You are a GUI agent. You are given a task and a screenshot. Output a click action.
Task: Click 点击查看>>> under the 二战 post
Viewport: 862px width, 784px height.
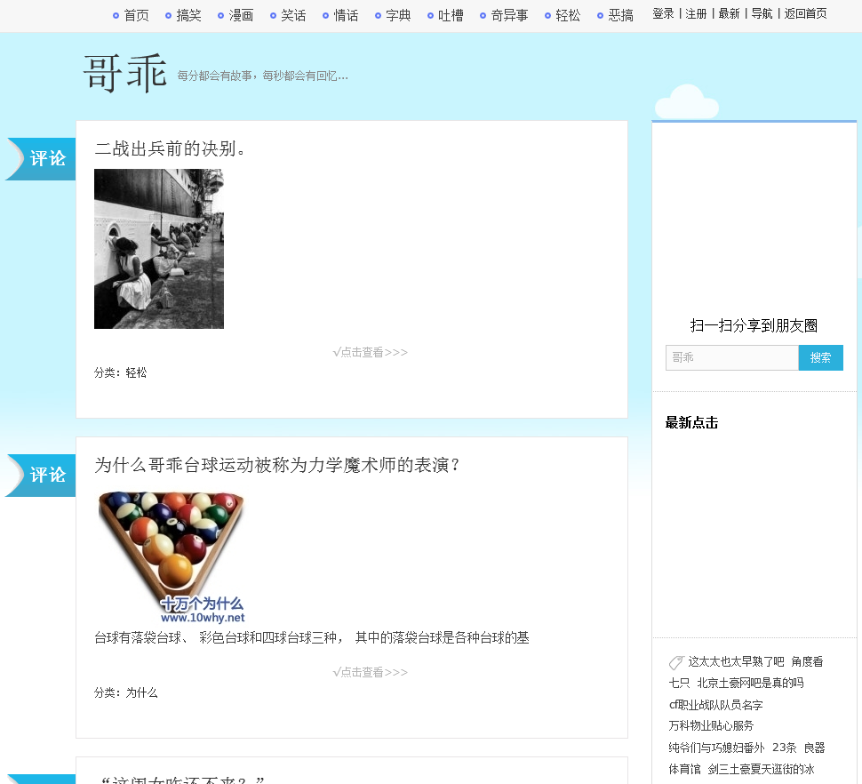click(370, 352)
